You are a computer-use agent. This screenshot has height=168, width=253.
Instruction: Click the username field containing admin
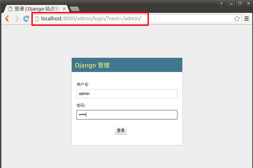[127, 94]
